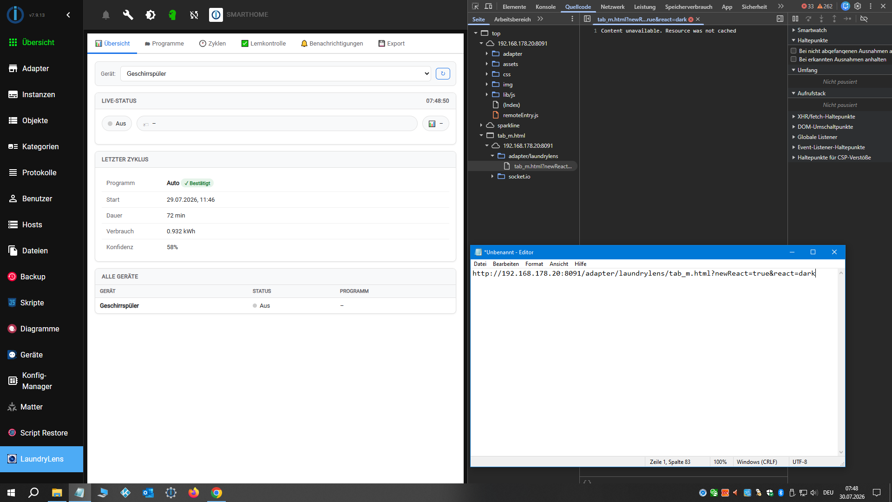
Task: Click into the Editor text area URL
Action: [x=643, y=273]
